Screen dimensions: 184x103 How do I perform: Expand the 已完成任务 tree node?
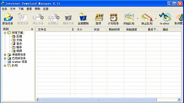[5, 58]
